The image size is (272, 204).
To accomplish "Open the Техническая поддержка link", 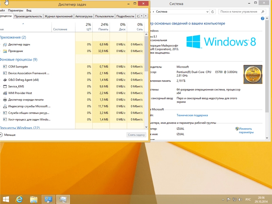I will click(x=192, y=115).
